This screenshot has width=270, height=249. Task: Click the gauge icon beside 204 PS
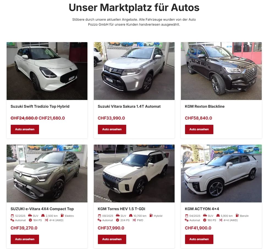pyautogui.click(x=118, y=220)
